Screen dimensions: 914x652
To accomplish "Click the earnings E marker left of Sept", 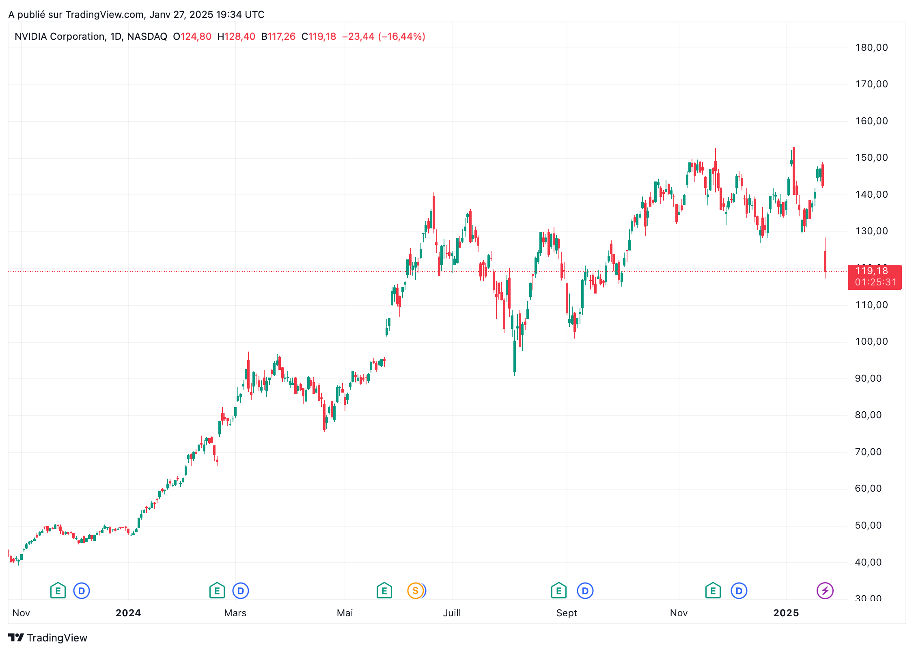I will [558, 591].
